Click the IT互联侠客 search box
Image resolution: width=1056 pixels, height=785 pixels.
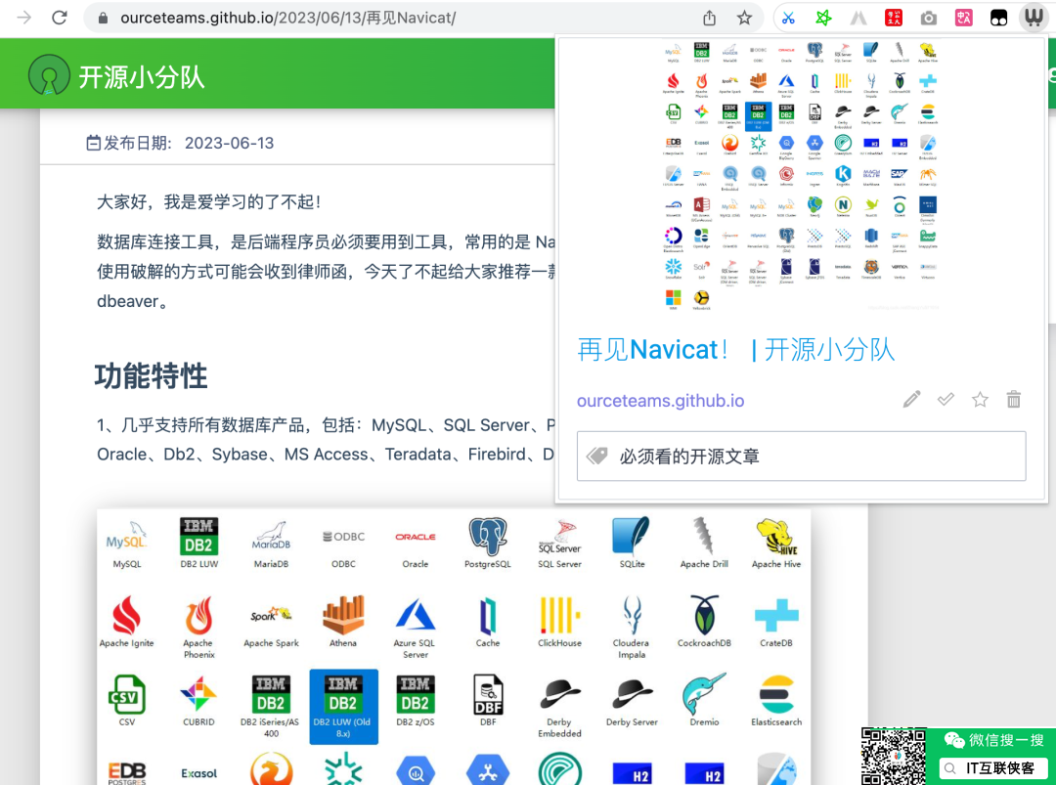(993, 768)
